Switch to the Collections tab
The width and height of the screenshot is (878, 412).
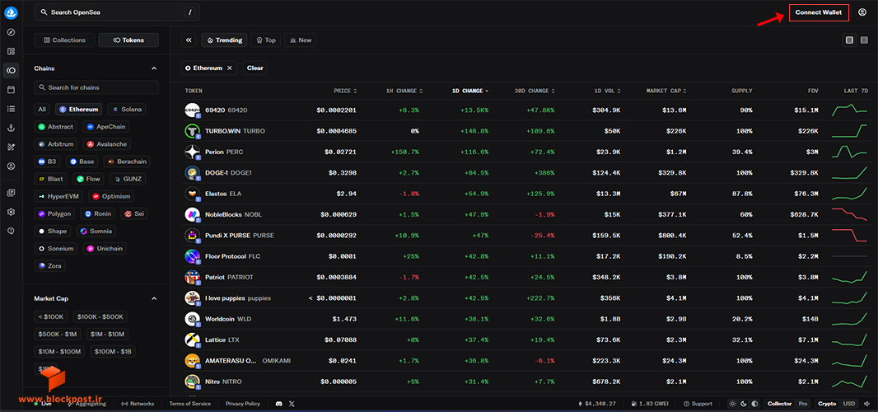coord(64,40)
